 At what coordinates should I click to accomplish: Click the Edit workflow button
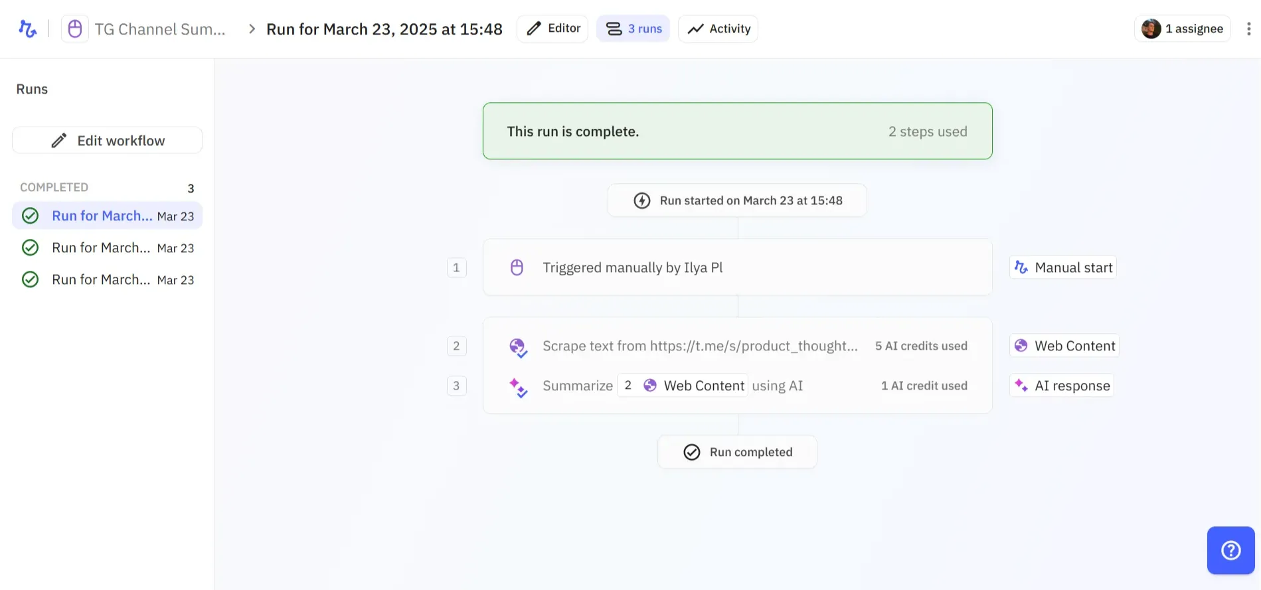[108, 141]
